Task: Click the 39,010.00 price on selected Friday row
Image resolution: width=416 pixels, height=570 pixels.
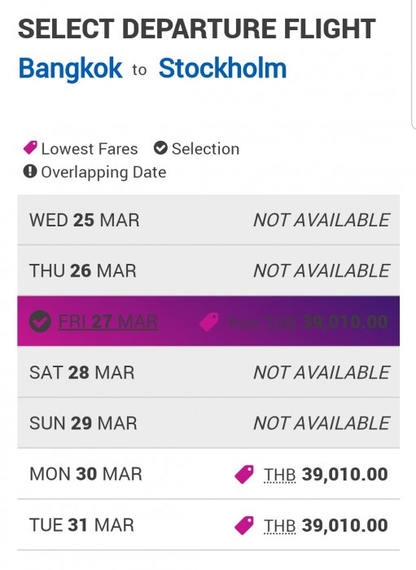Action: [x=345, y=322]
